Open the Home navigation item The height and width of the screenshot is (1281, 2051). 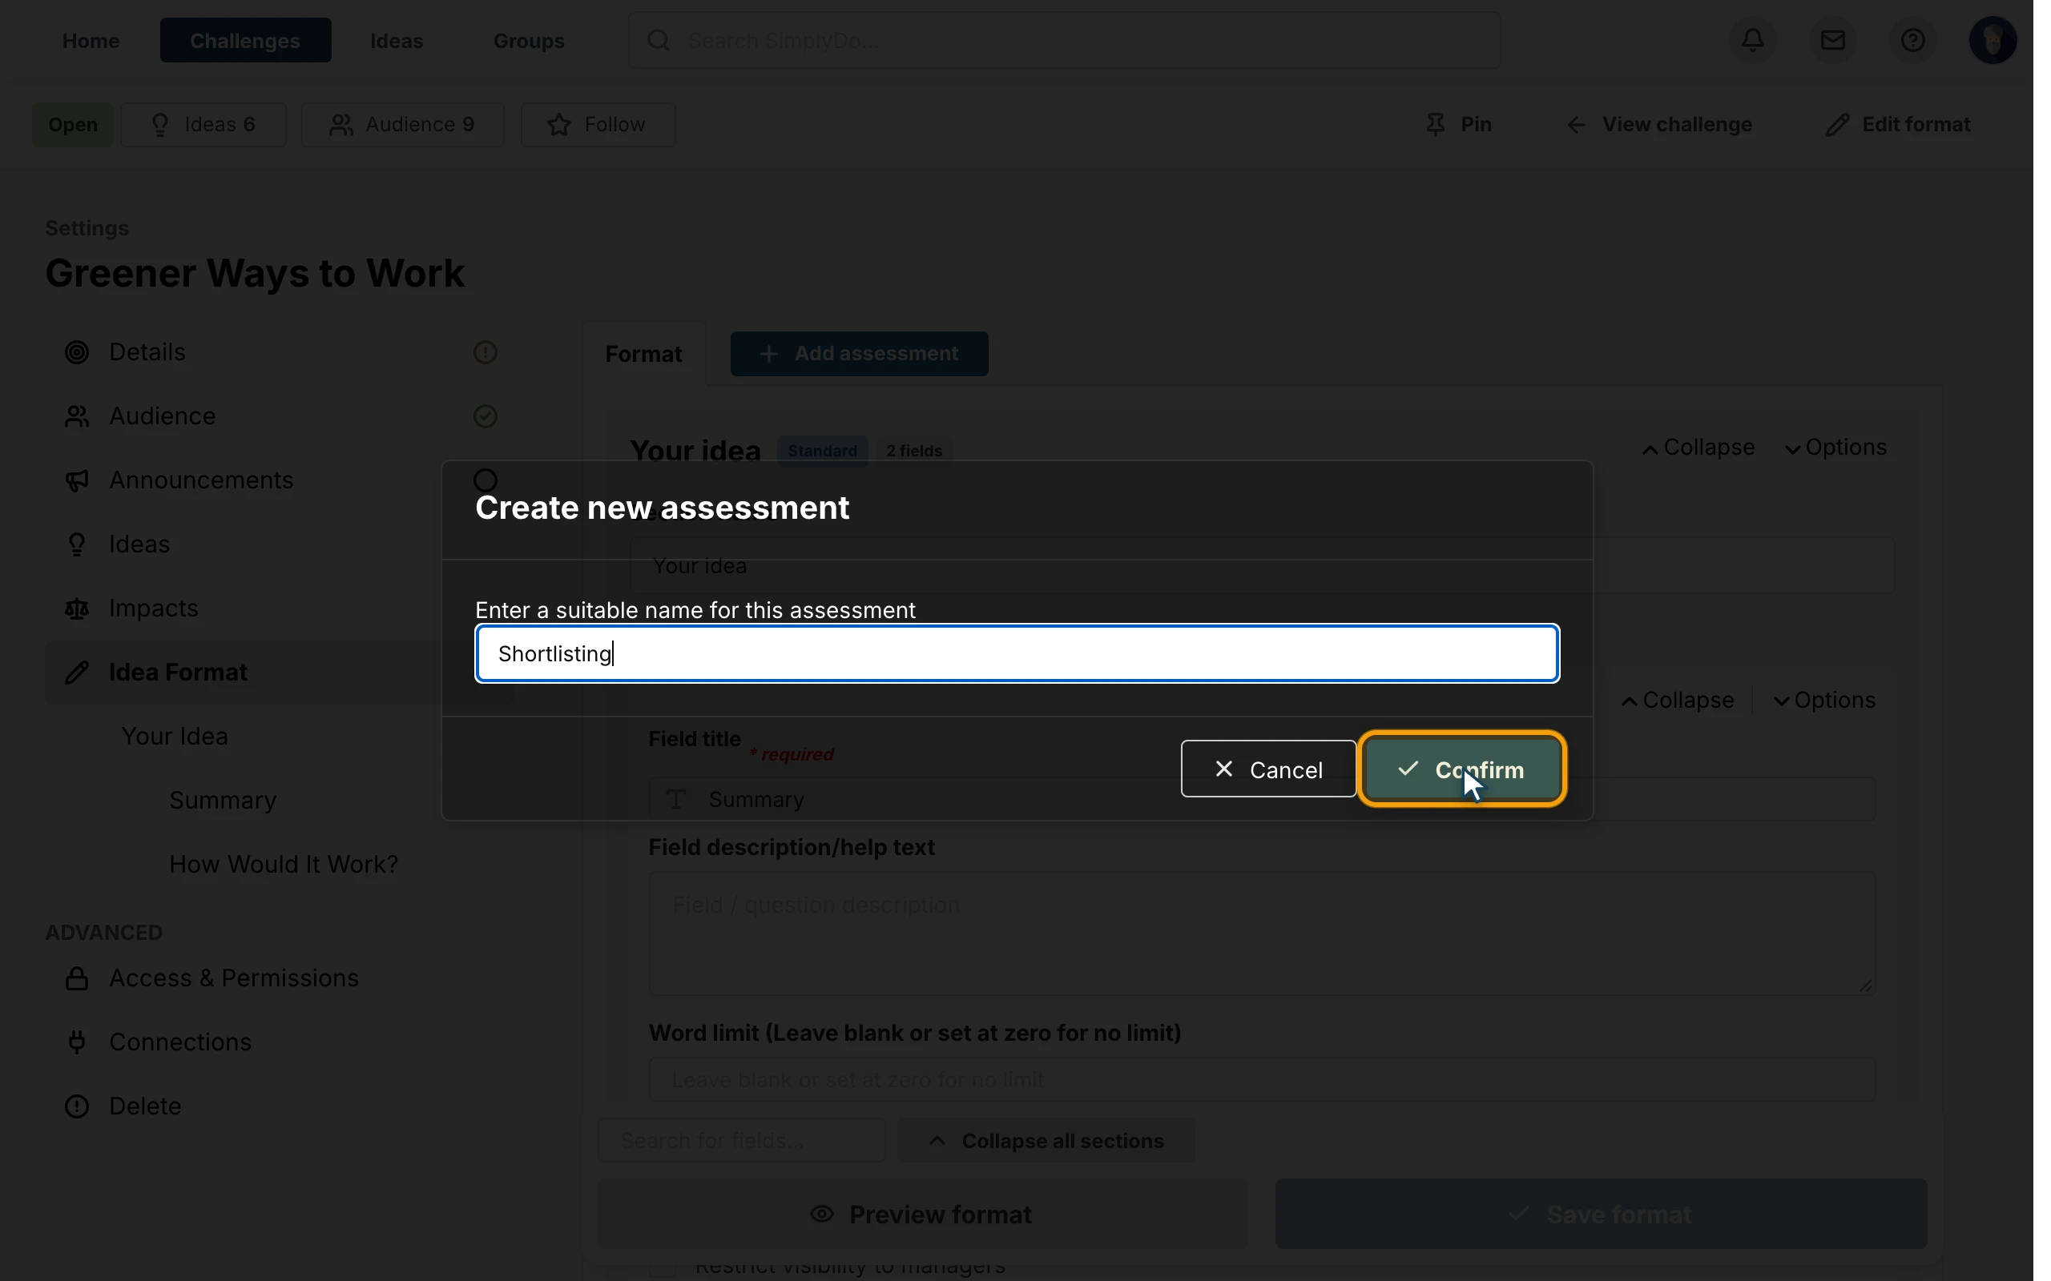pos(91,41)
